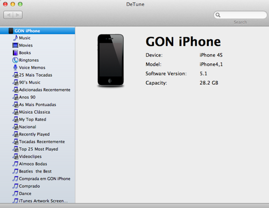Image resolution: width=269 pixels, height=208 pixels.
Task: Click the Ringtones phone icon
Action: click(15, 60)
